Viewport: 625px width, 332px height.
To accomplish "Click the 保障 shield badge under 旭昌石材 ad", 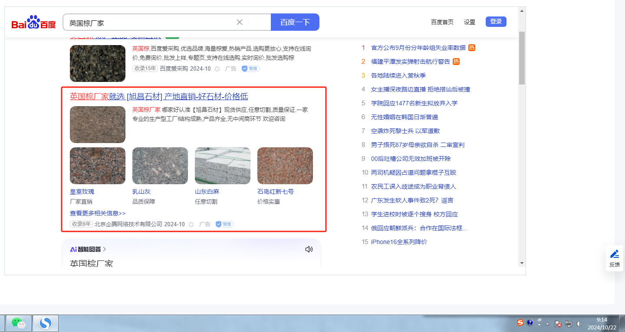I will tap(224, 224).
